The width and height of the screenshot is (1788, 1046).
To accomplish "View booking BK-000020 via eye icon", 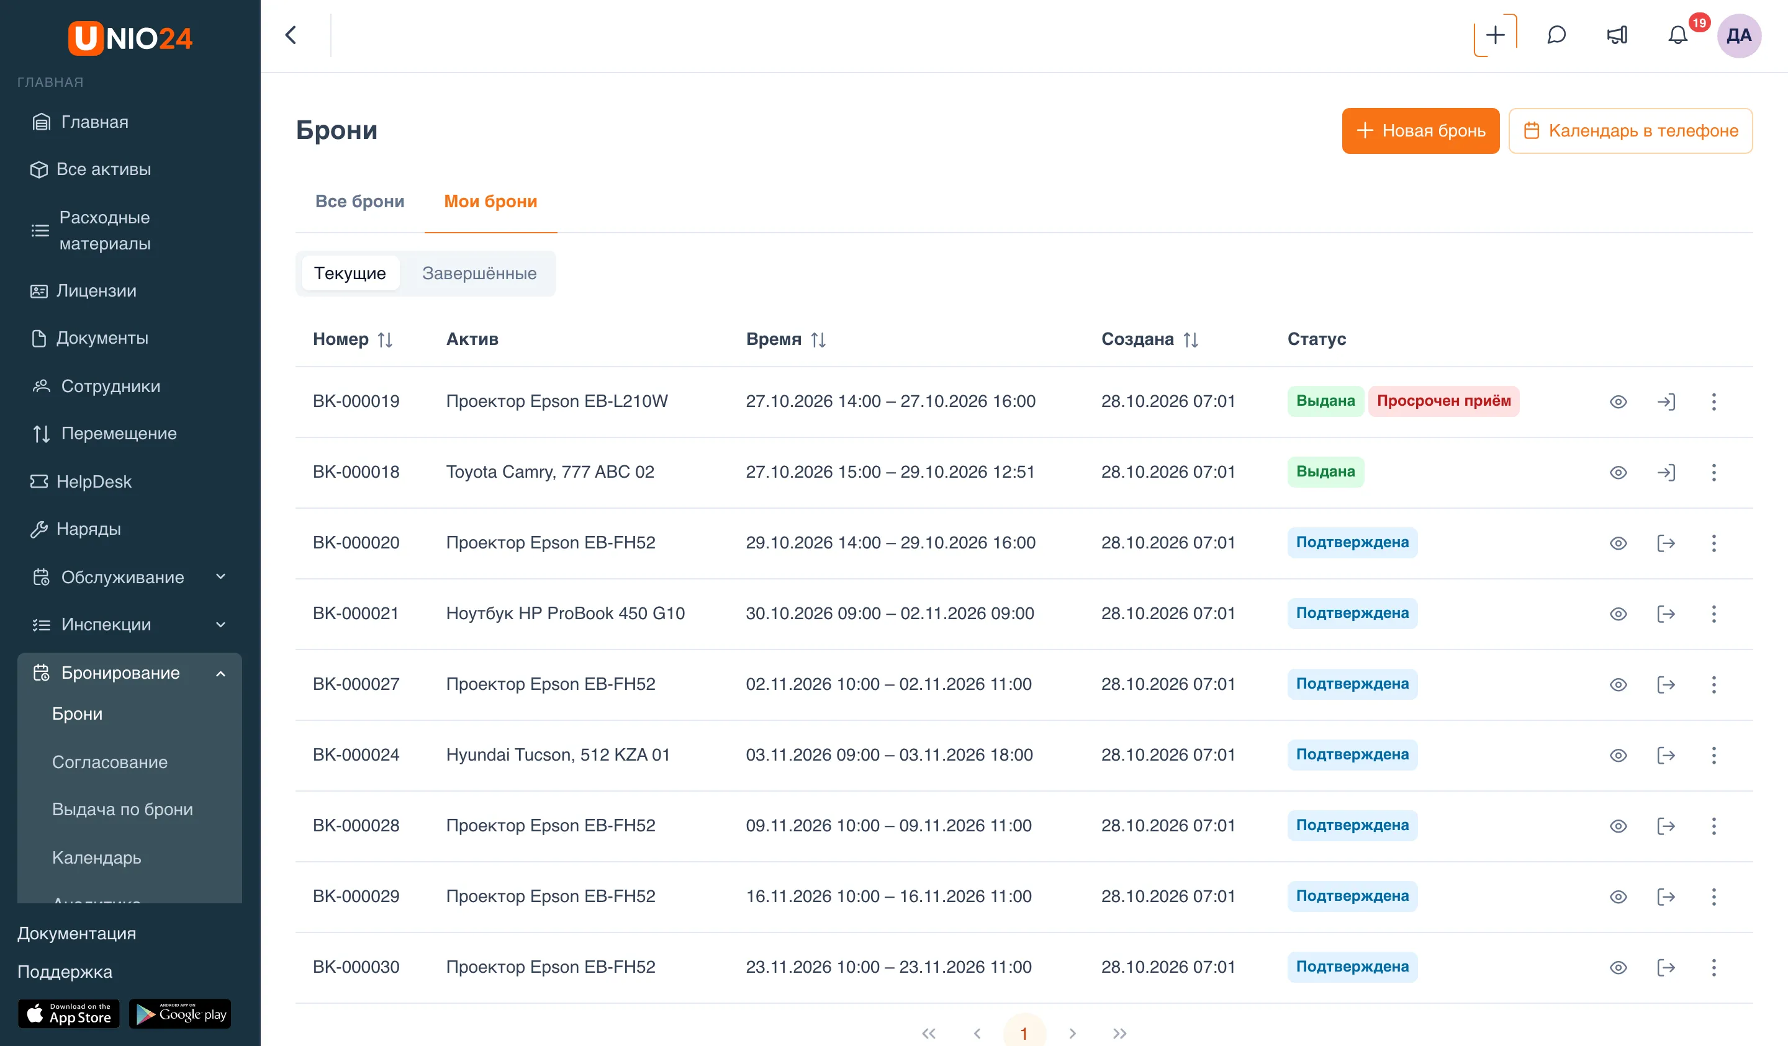I will tap(1618, 543).
